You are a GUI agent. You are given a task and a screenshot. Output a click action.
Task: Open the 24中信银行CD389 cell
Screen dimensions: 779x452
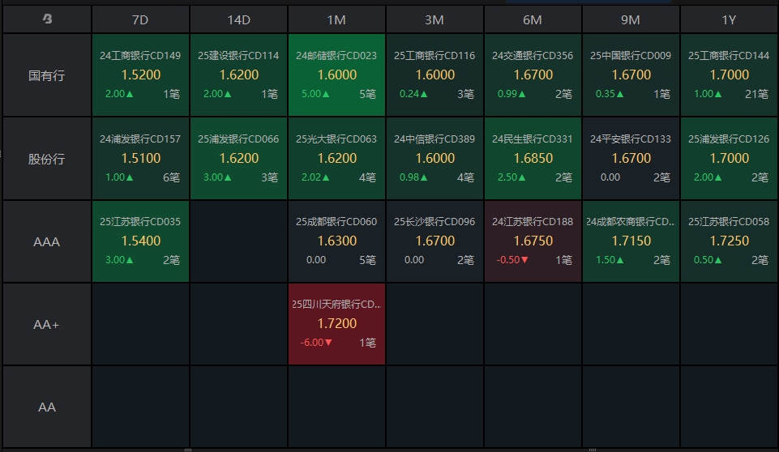coord(434,159)
